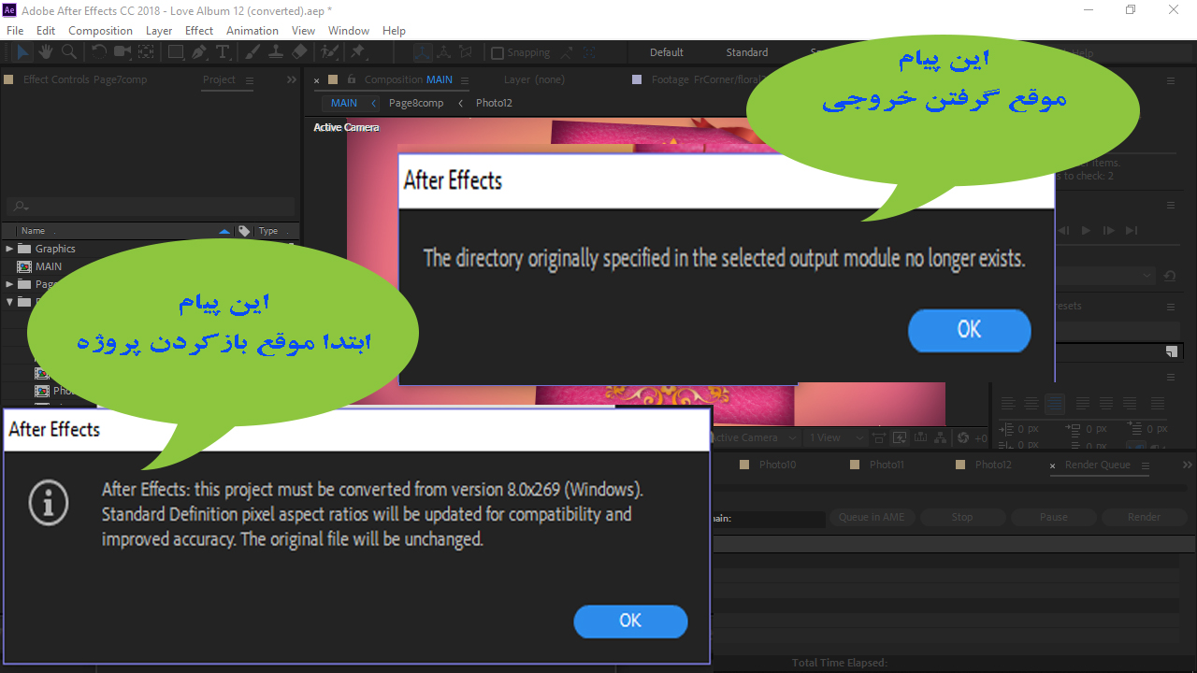Click the Play button in Preview panel
The image size is (1197, 673).
1086,230
